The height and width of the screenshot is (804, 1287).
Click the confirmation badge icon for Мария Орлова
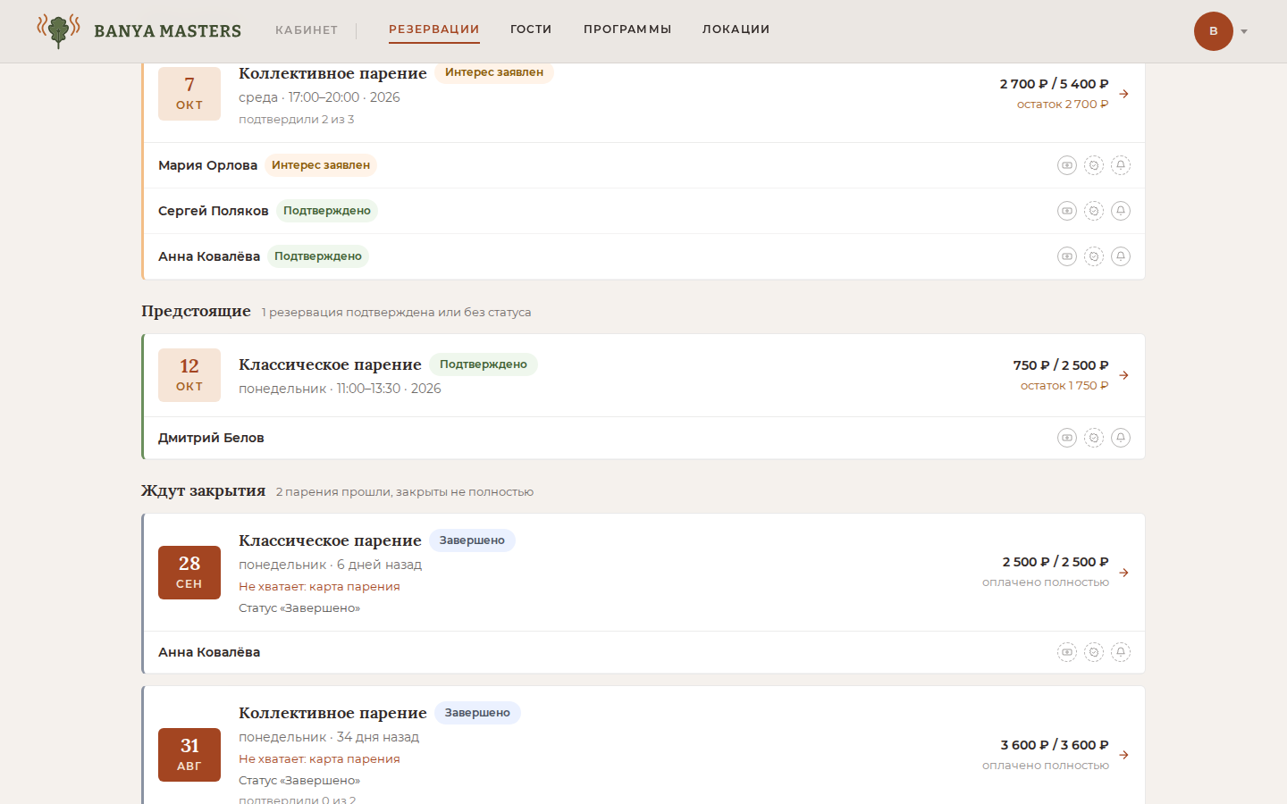1094,165
